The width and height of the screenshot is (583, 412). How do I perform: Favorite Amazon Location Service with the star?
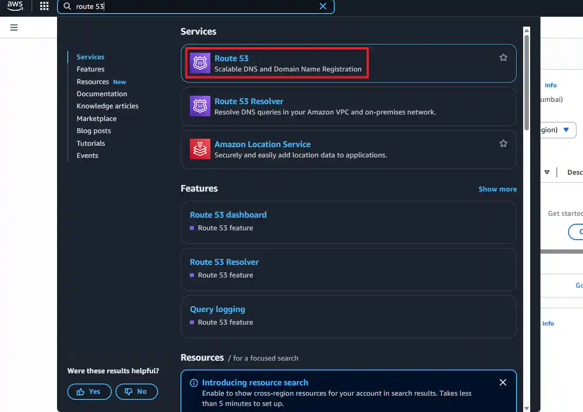[503, 143]
